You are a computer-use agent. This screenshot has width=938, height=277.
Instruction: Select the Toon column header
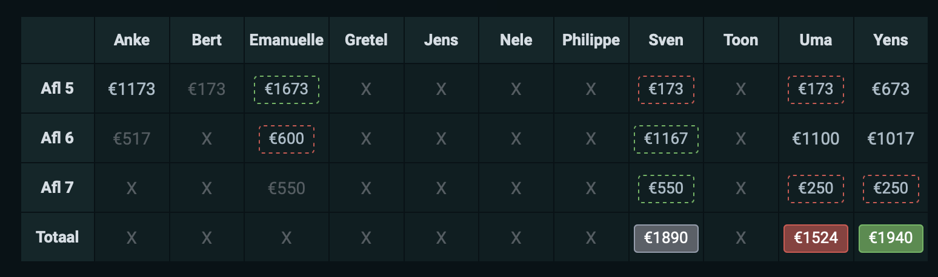(x=740, y=41)
